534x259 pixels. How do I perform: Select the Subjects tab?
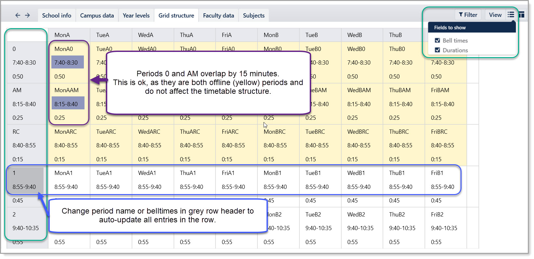click(x=254, y=16)
